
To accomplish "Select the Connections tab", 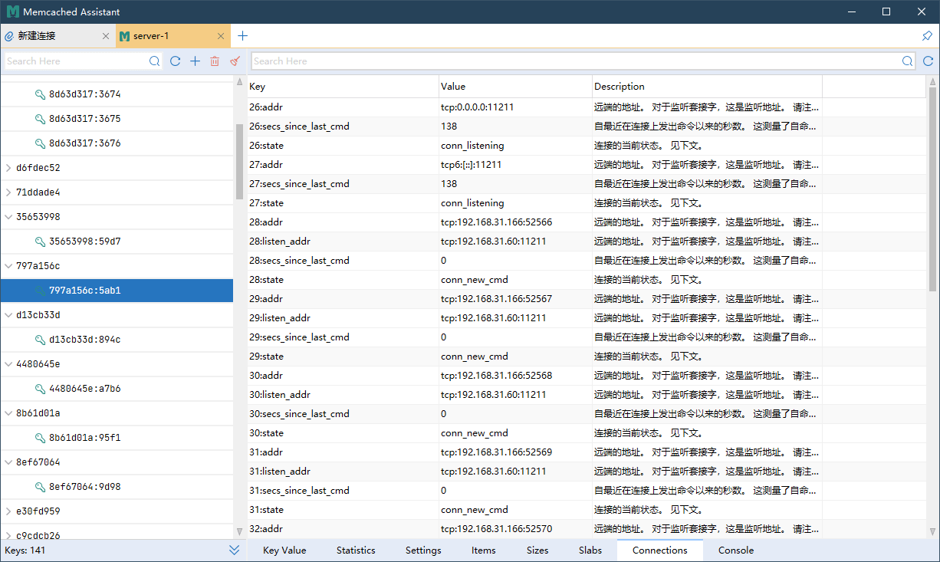I will [660, 550].
